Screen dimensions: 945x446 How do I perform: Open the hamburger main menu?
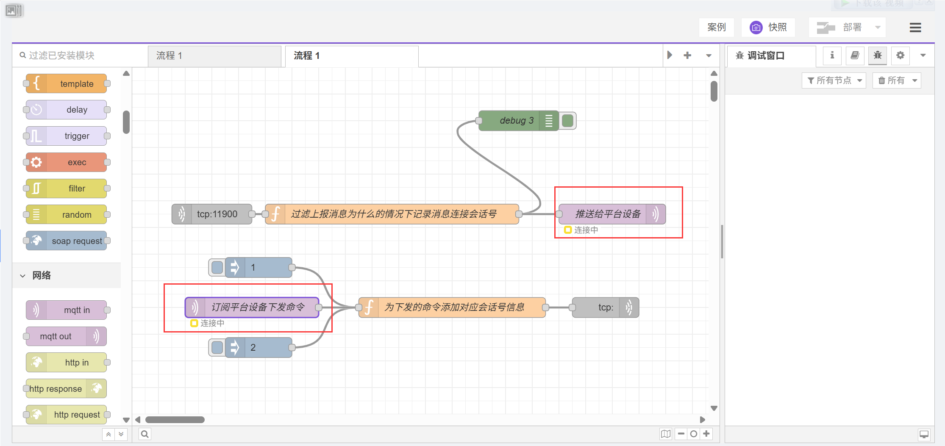915,28
